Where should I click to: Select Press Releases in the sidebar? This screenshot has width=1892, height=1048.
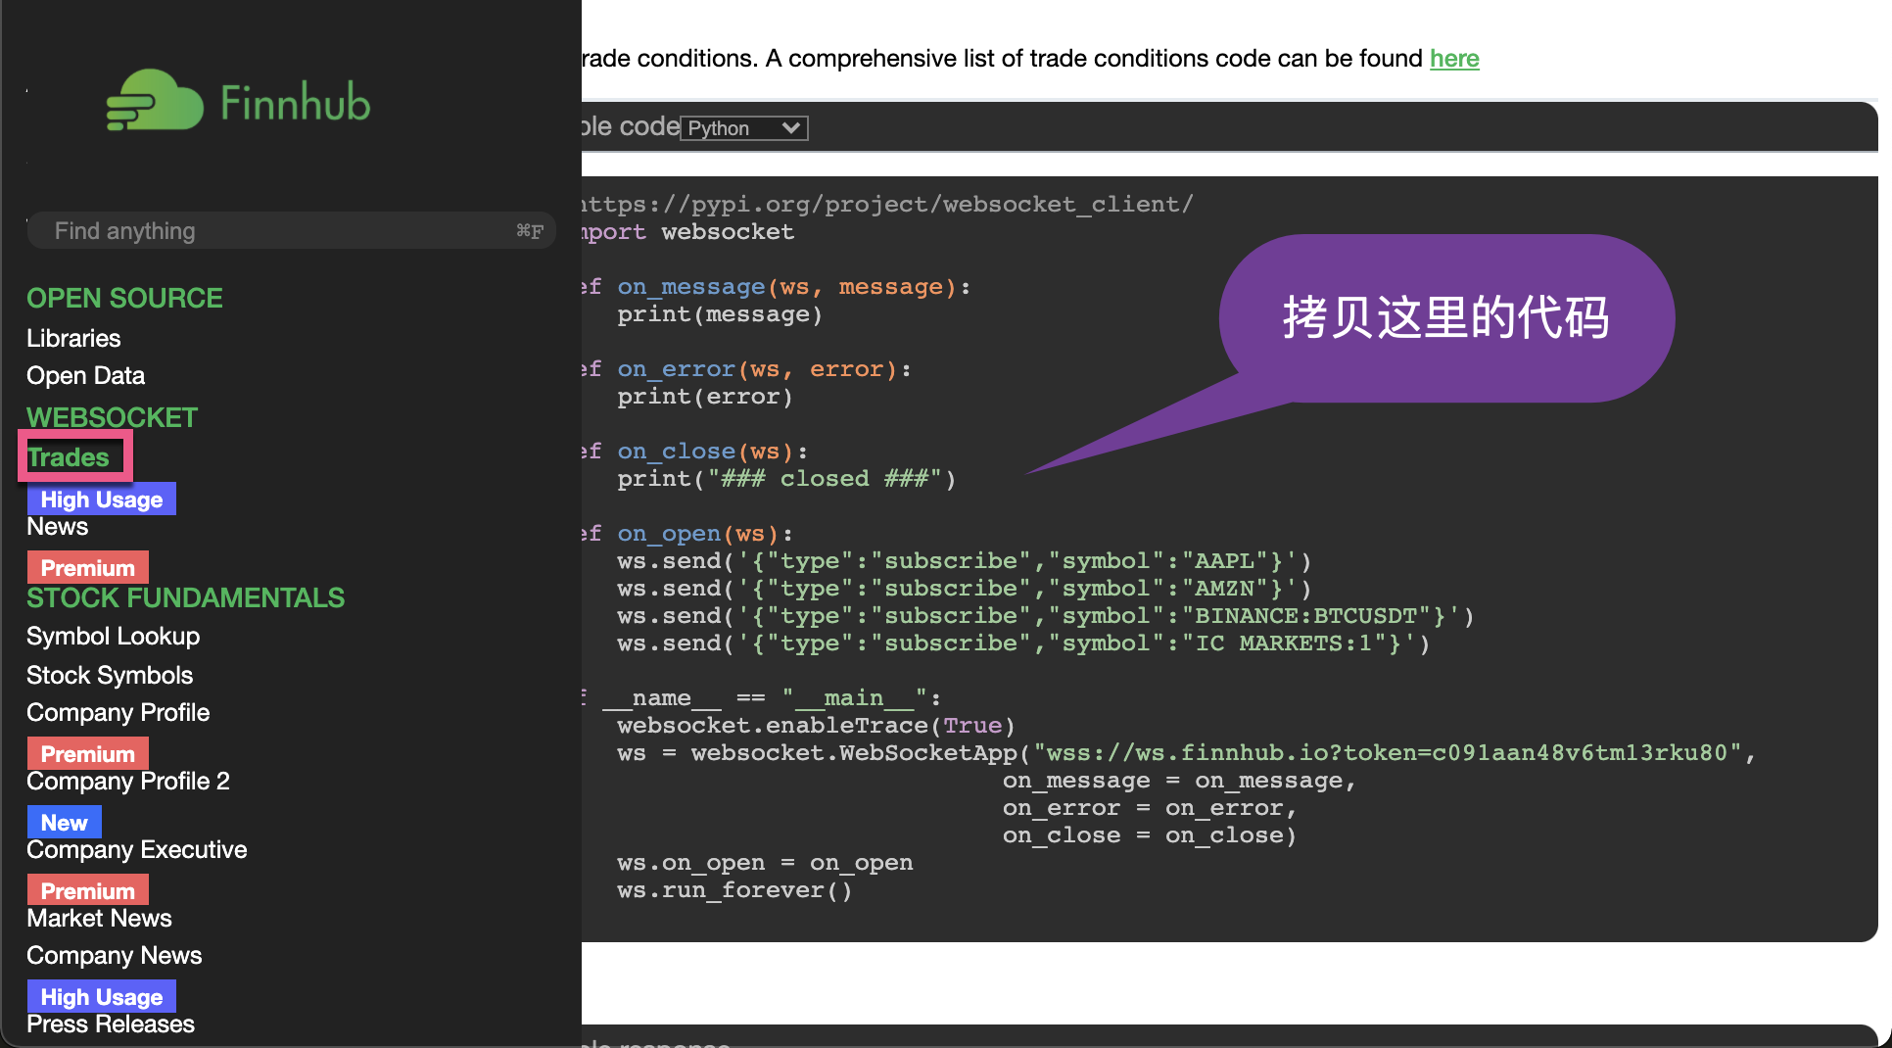point(110,1024)
